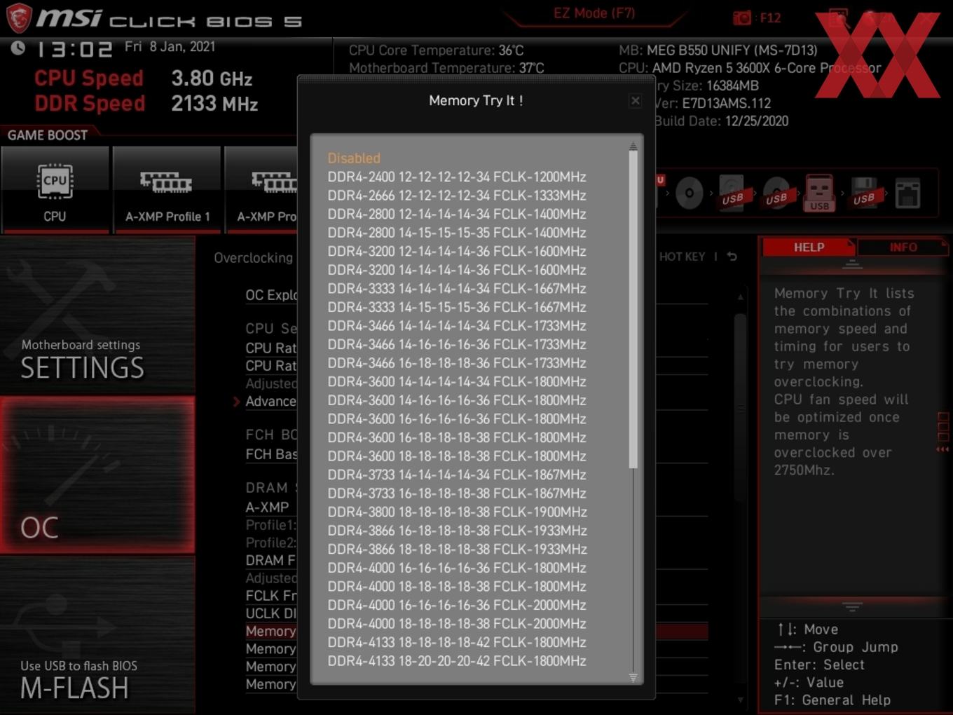Screen dimensions: 953x715
Task: Select DDR4-3600 18-18-18-18-38 FCLK-1800MHz
Action: 457,456
